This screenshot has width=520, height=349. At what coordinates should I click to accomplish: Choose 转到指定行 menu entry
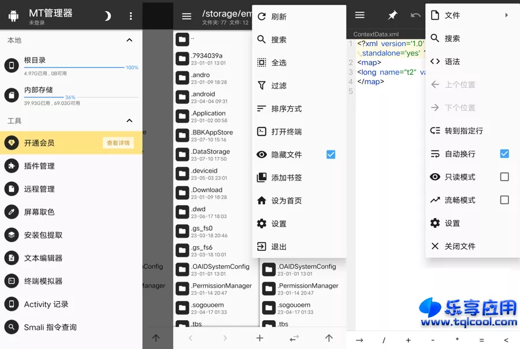[x=463, y=130]
